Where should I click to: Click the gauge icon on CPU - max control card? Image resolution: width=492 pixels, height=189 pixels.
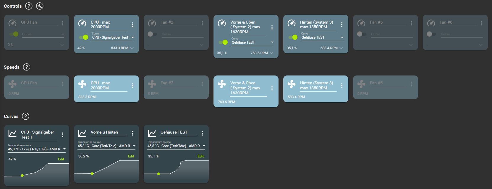pyautogui.click(x=82, y=23)
